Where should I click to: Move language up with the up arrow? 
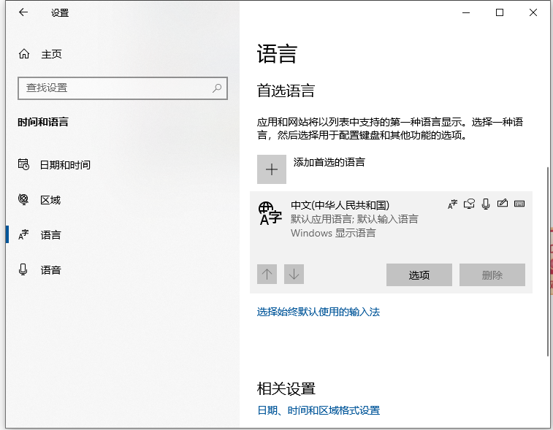coord(267,274)
